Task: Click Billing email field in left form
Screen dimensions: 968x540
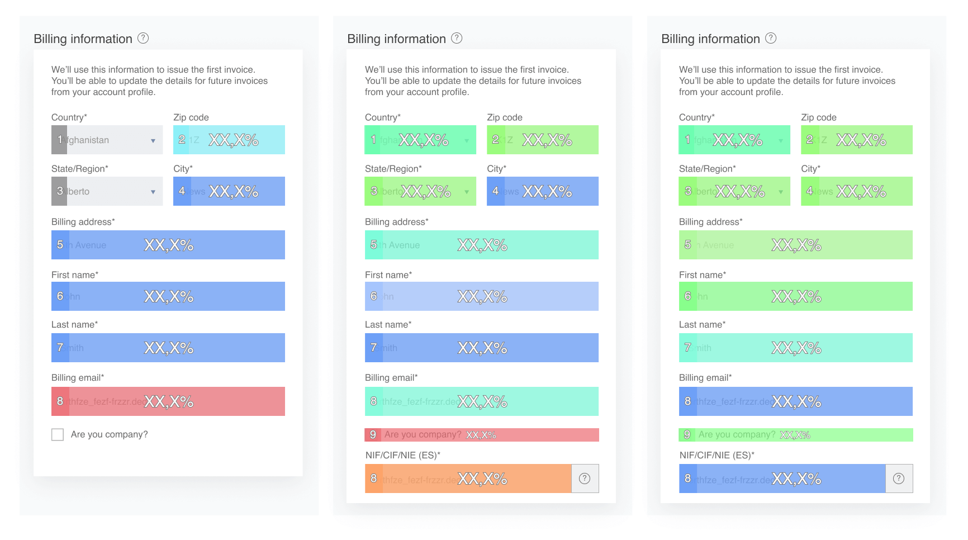Action: pyautogui.click(x=168, y=401)
